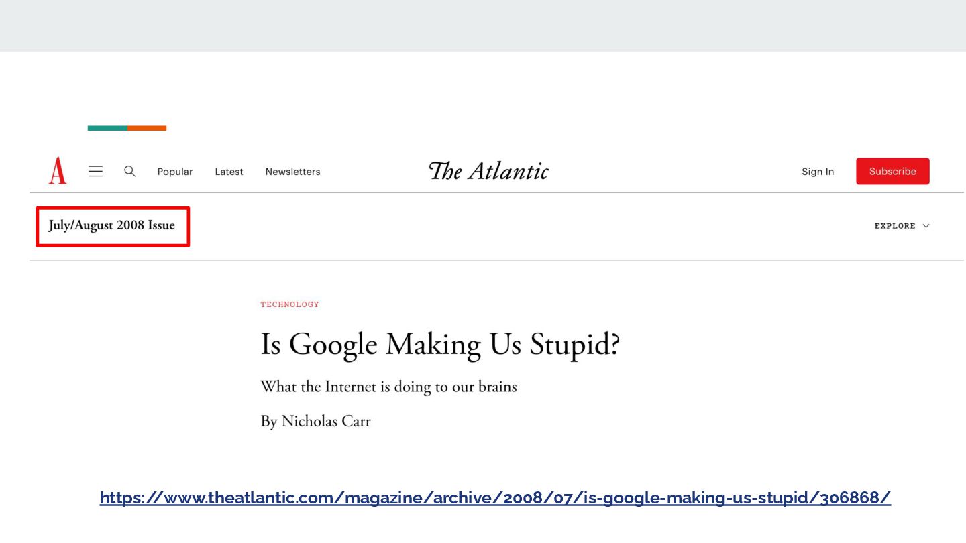Click the "Is Google Making Us Stupid?" headline
Screen dimensions: 966x543
coord(440,345)
